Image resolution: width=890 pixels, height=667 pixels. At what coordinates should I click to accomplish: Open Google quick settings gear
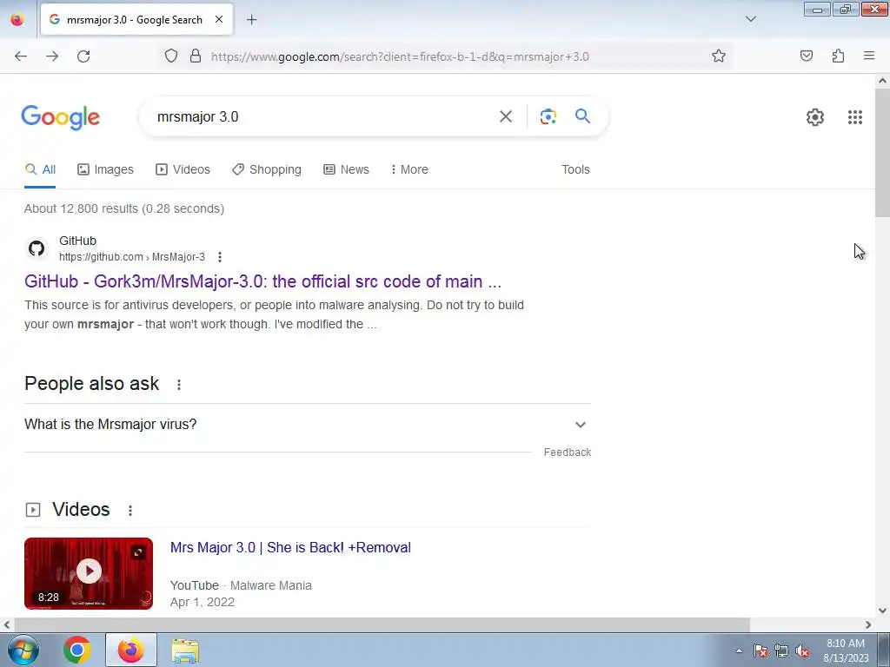click(x=815, y=117)
